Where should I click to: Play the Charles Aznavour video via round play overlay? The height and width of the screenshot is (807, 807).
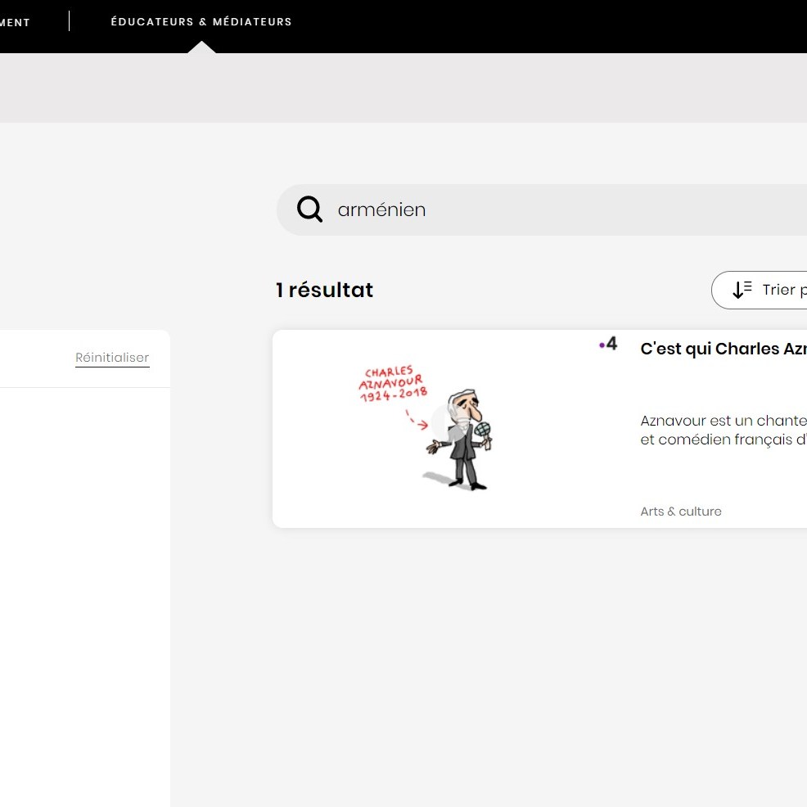450,422
